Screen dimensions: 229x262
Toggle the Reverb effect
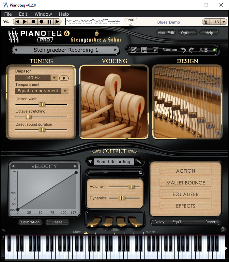tap(211, 222)
